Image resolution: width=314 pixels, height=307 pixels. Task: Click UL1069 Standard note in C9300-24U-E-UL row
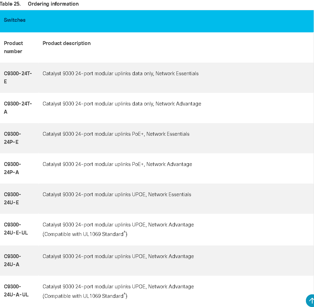point(85,234)
